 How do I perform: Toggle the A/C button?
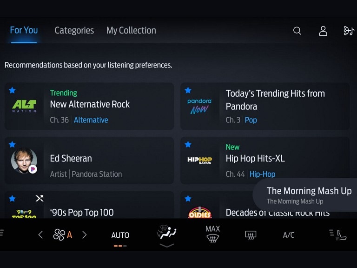click(289, 235)
